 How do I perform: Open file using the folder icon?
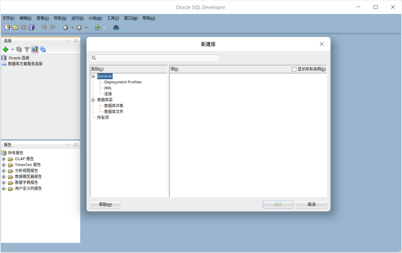point(16,28)
